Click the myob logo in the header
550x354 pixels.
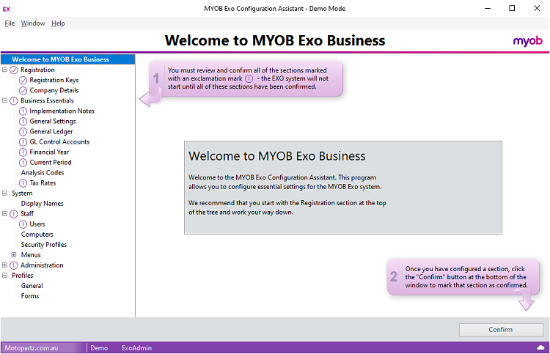pyautogui.click(x=527, y=41)
